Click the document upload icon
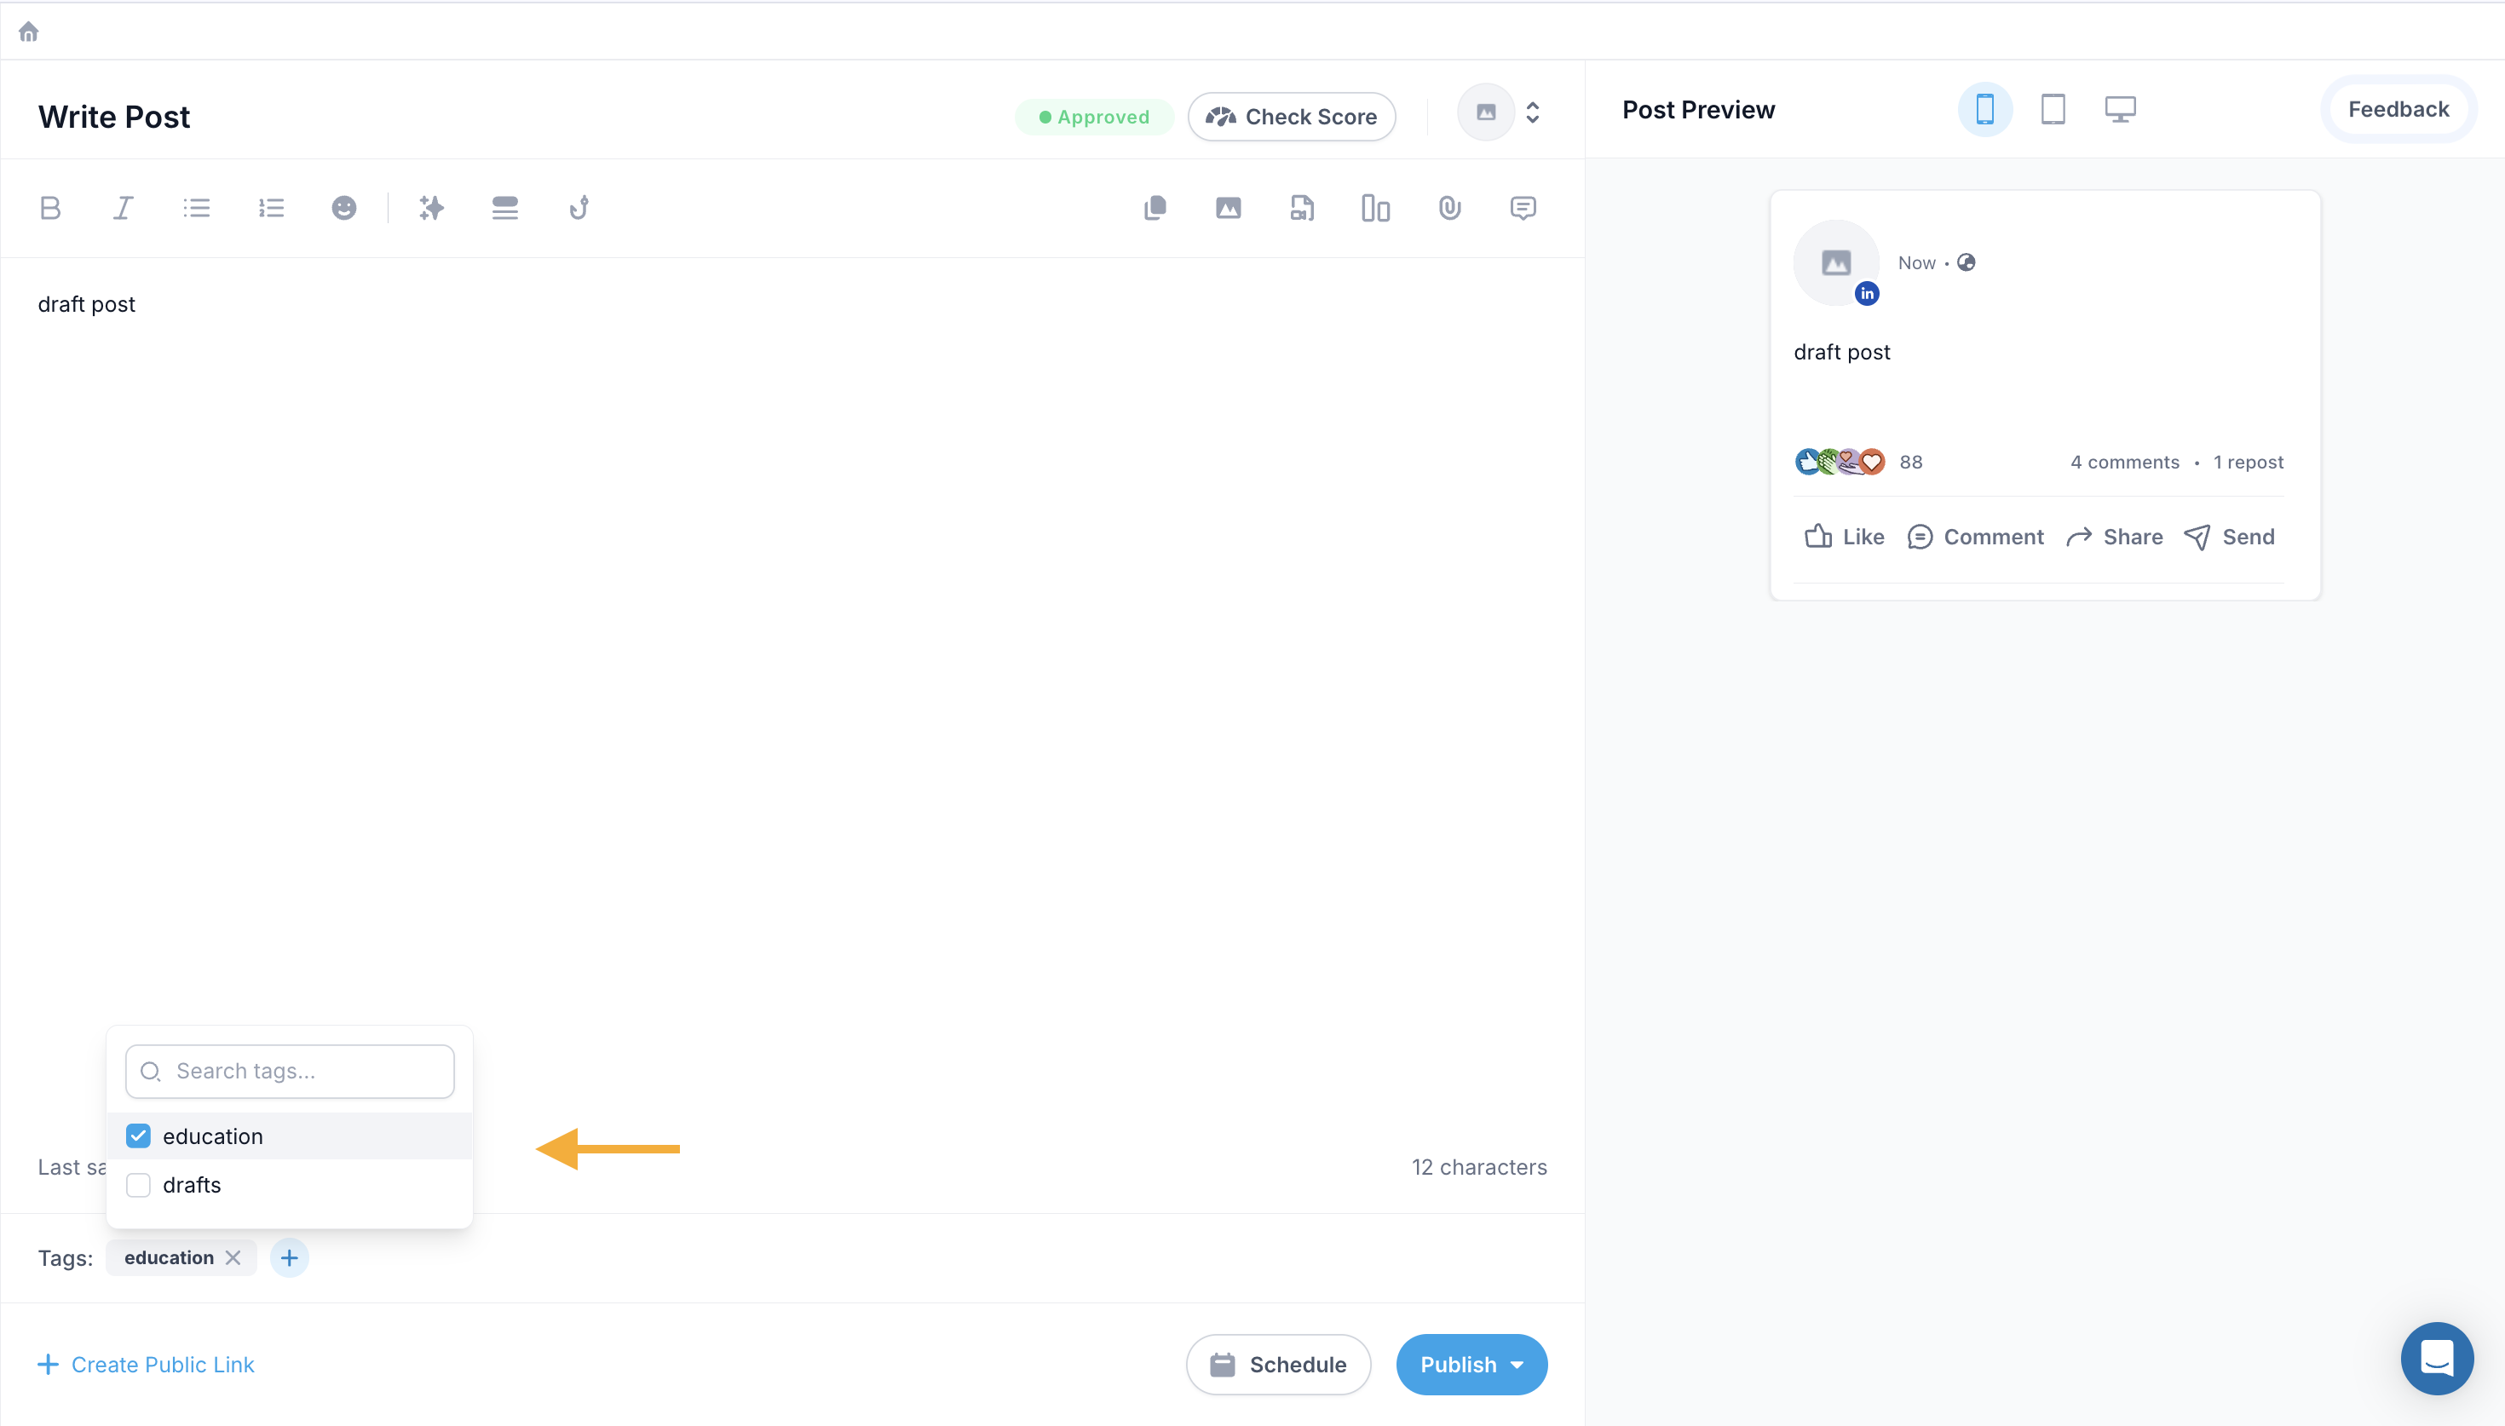Image resolution: width=2505 pixels, height=1426 pixels. tap(1301, 208)
